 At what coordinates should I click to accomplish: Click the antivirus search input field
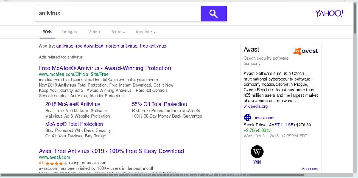(x=118, y=14)
